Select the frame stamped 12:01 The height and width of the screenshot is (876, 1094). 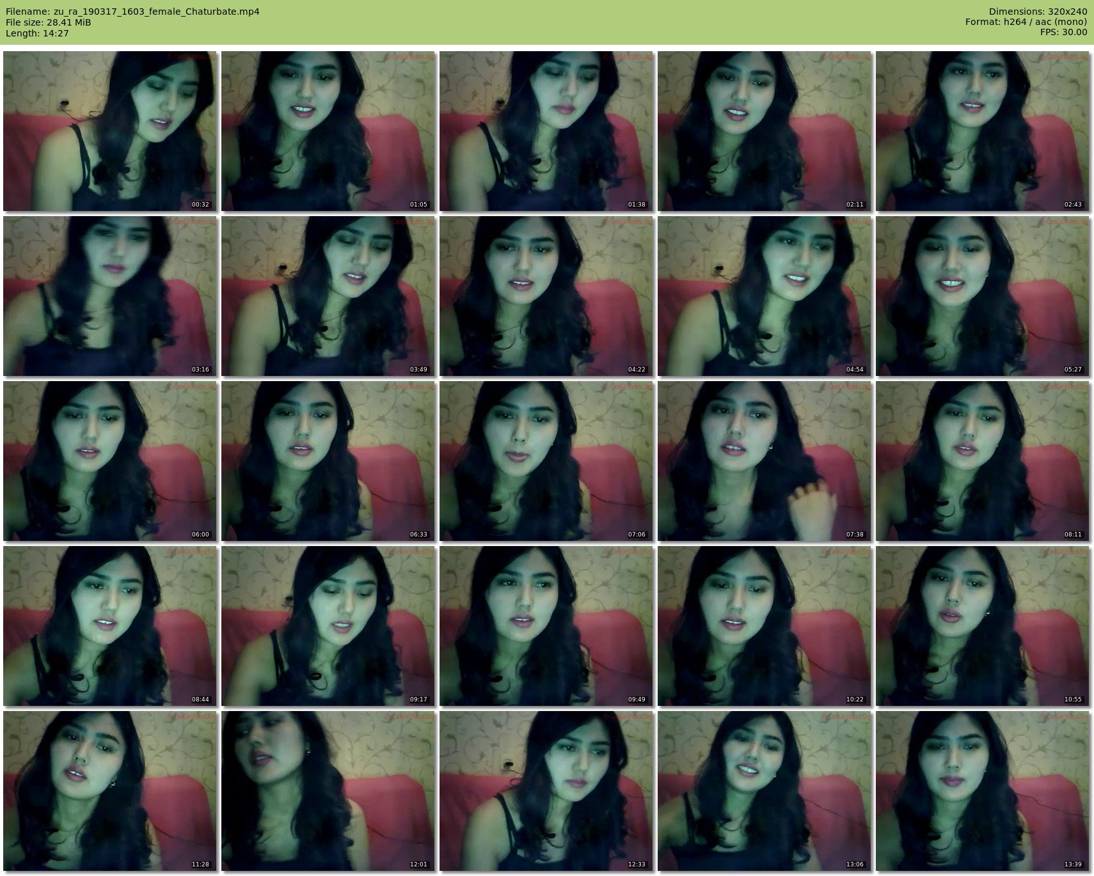[328, 791]
